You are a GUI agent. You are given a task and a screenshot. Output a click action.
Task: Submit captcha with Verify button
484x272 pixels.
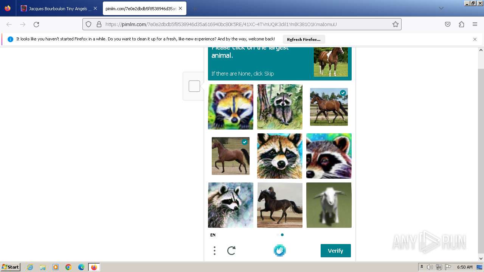336,251
